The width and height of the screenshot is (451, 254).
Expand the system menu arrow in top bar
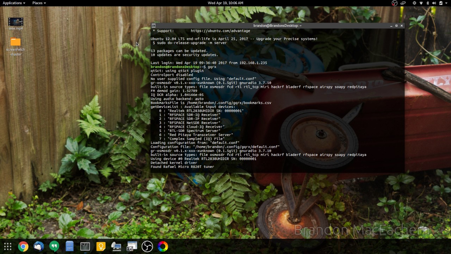point(446,3)
